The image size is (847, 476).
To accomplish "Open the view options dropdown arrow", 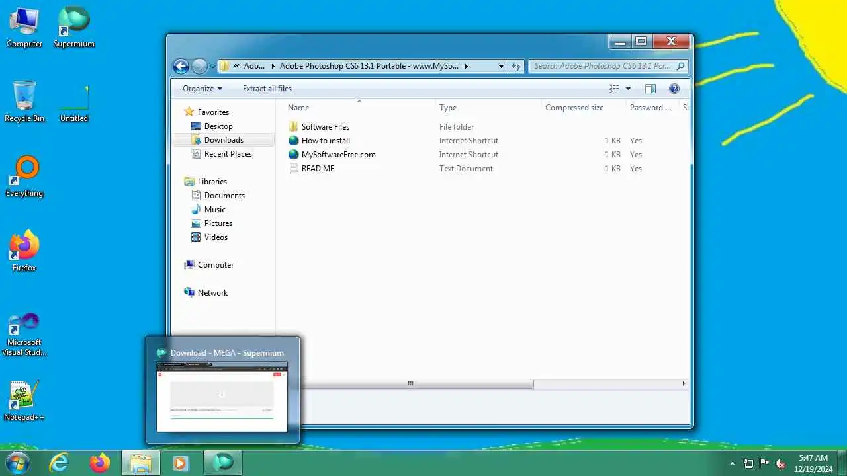I will click(628, 89).
